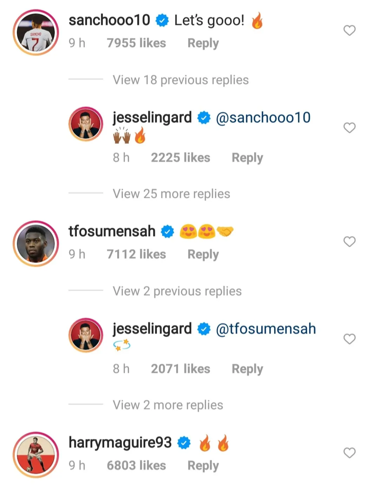Image resolution: width=379 pixels, height=493 pixels.
Task: Like jesselingard's reply to tfosumensah
Action: pyautogui.click(x=349, y=339)
